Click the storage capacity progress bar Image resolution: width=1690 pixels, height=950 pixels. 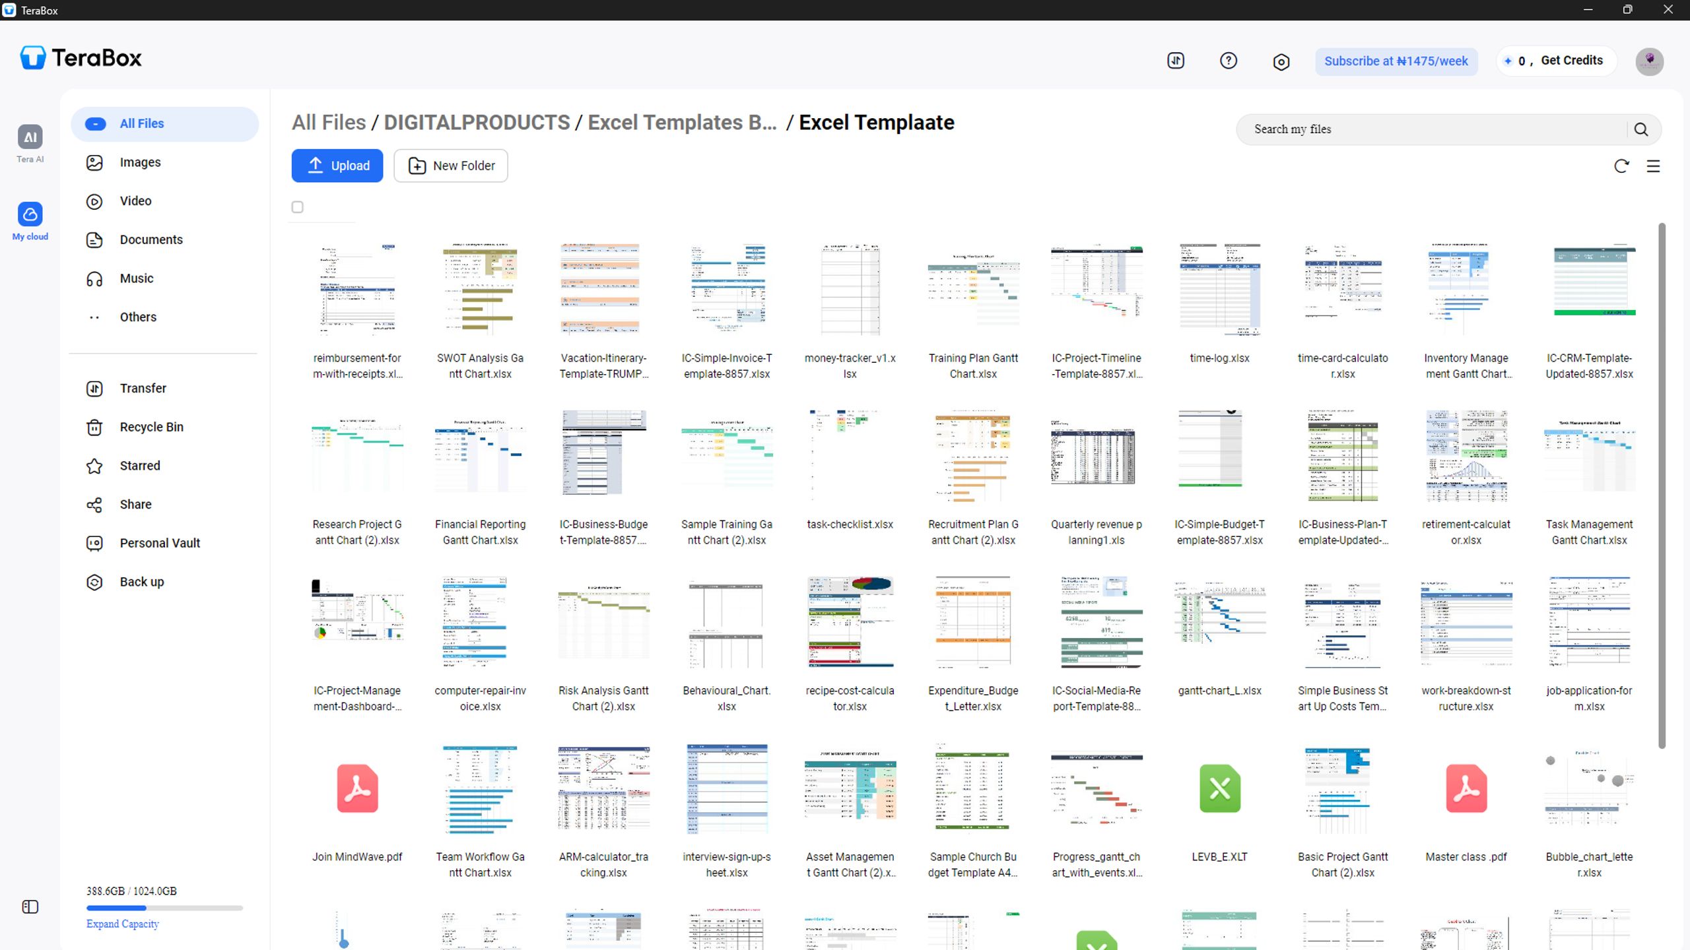point(164,908)
